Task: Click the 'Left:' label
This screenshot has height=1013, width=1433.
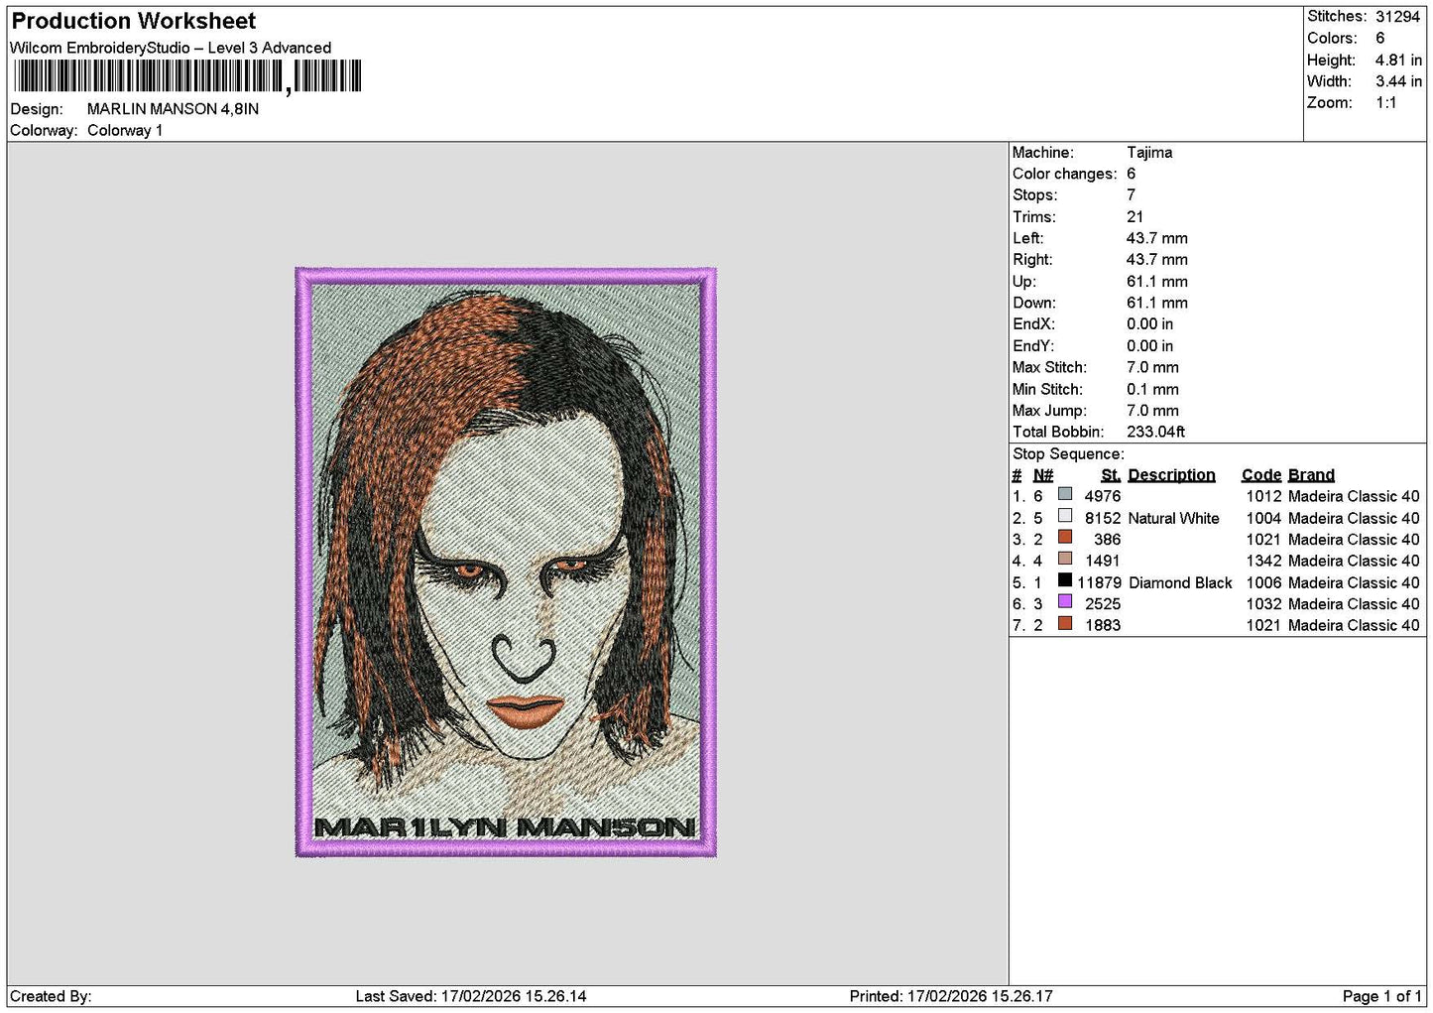Action: point(1028,238)
